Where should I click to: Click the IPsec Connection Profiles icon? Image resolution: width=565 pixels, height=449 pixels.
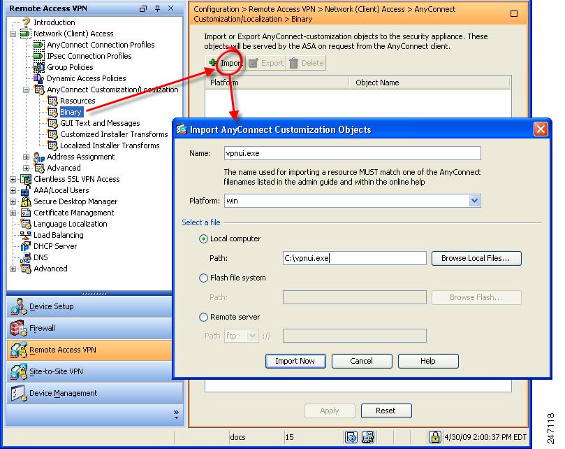(x=38, y=56)
